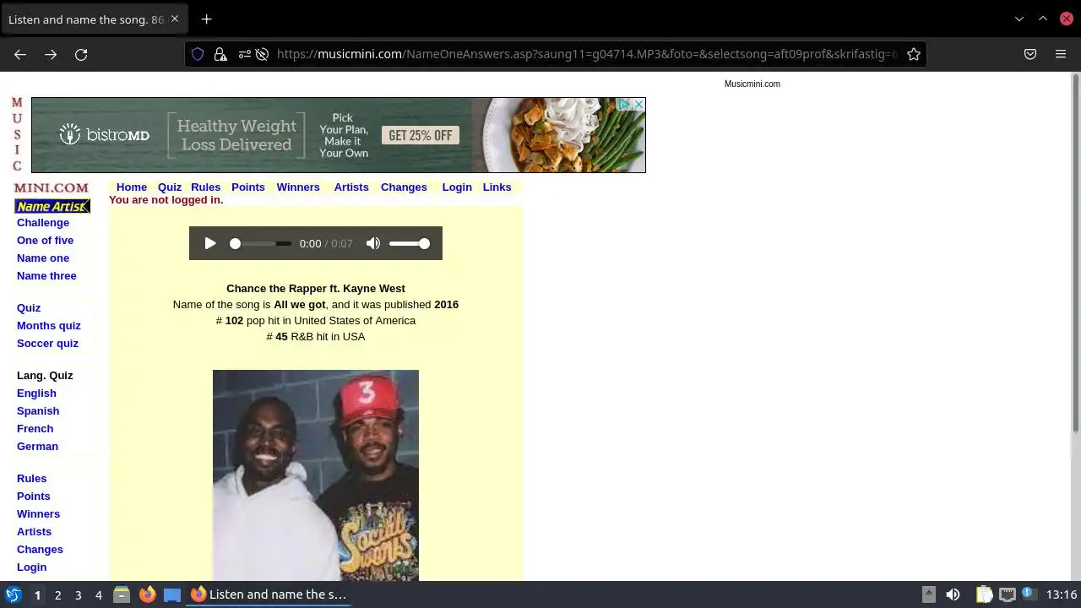Switch to workspace 2
Viewport: 1081px width, 608px height.
tap(57, 594)
